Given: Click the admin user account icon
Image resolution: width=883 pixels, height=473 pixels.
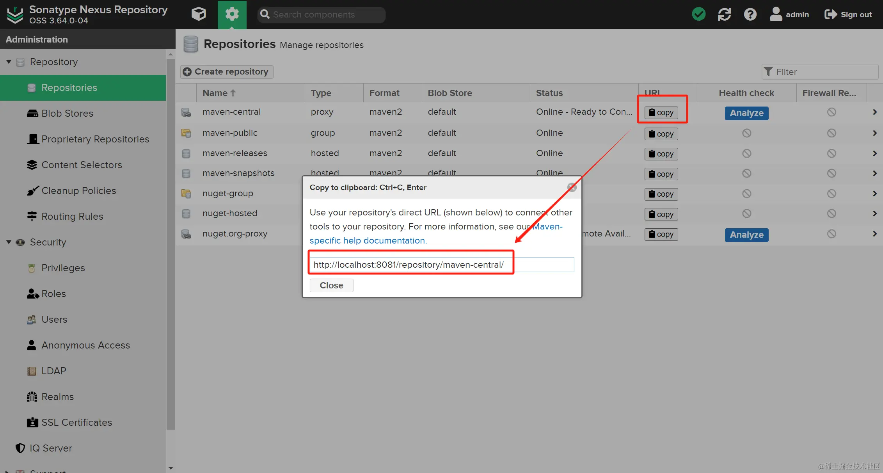Looking at the screenshot, I should point(776,14).
